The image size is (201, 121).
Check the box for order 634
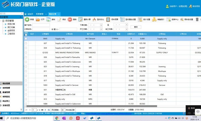pyautogui.click(x=26, y=48)
